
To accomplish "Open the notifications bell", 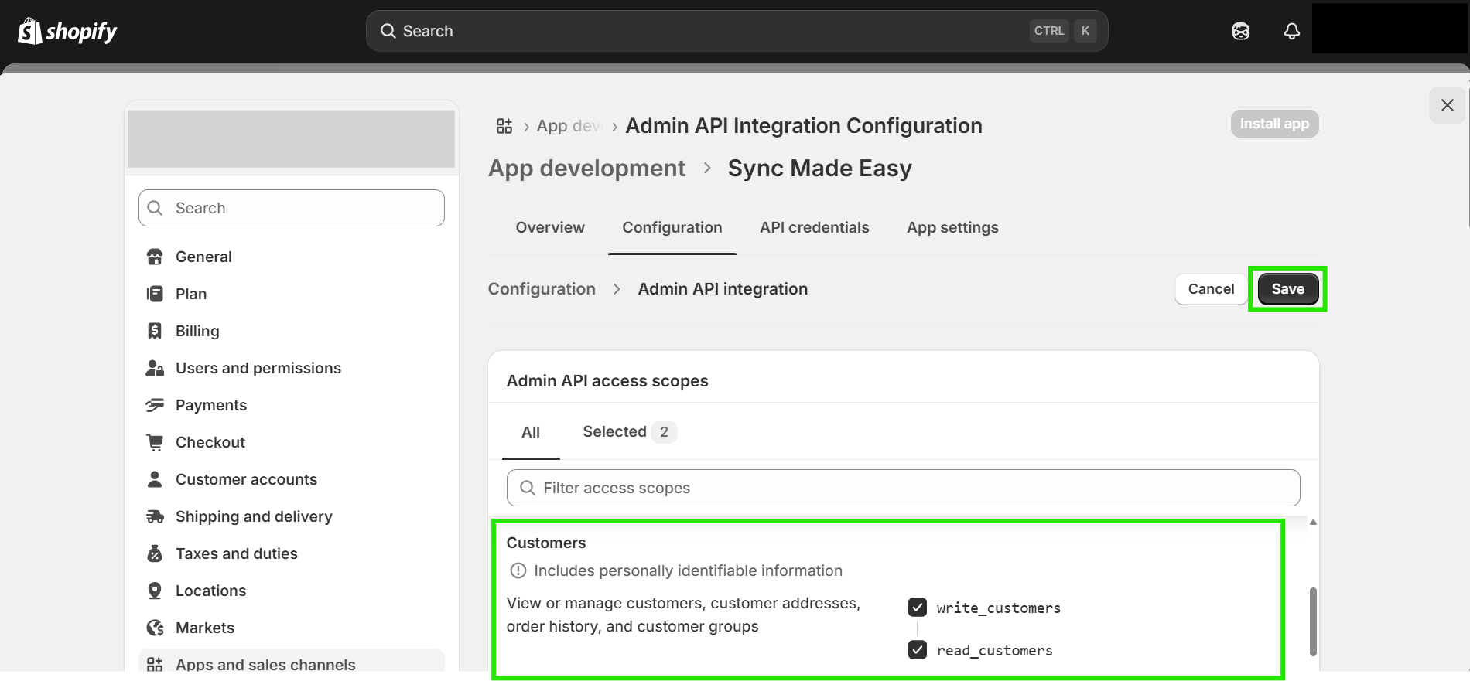I will (1291, 31).
